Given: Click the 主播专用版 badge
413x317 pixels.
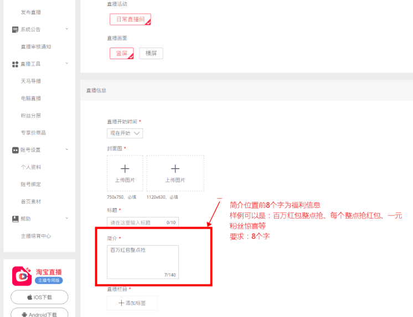Looking at the screenshot, I should [49, 280].
